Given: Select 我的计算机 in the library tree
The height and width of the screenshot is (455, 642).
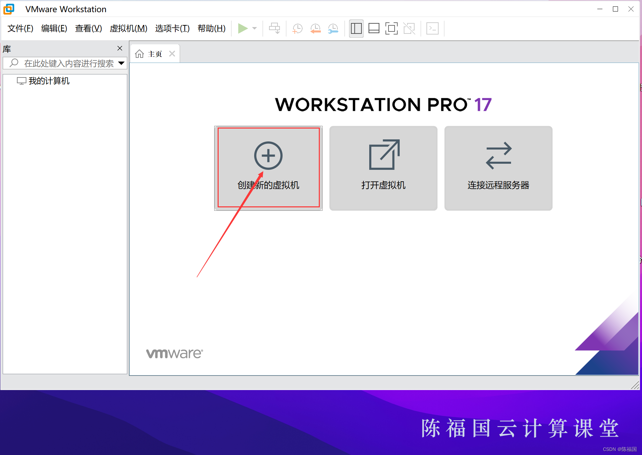Looking at the screenshot, I should pyautogui.click(x=43, y=81).
